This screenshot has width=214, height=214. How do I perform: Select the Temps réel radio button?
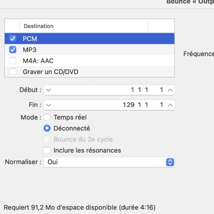pyautogui.click(x=47, y=117)
